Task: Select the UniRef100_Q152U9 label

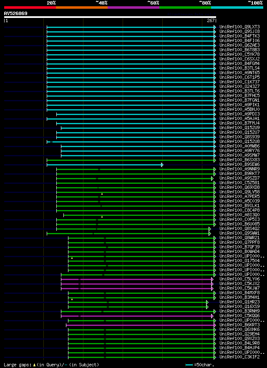Action: pos(239,128)
